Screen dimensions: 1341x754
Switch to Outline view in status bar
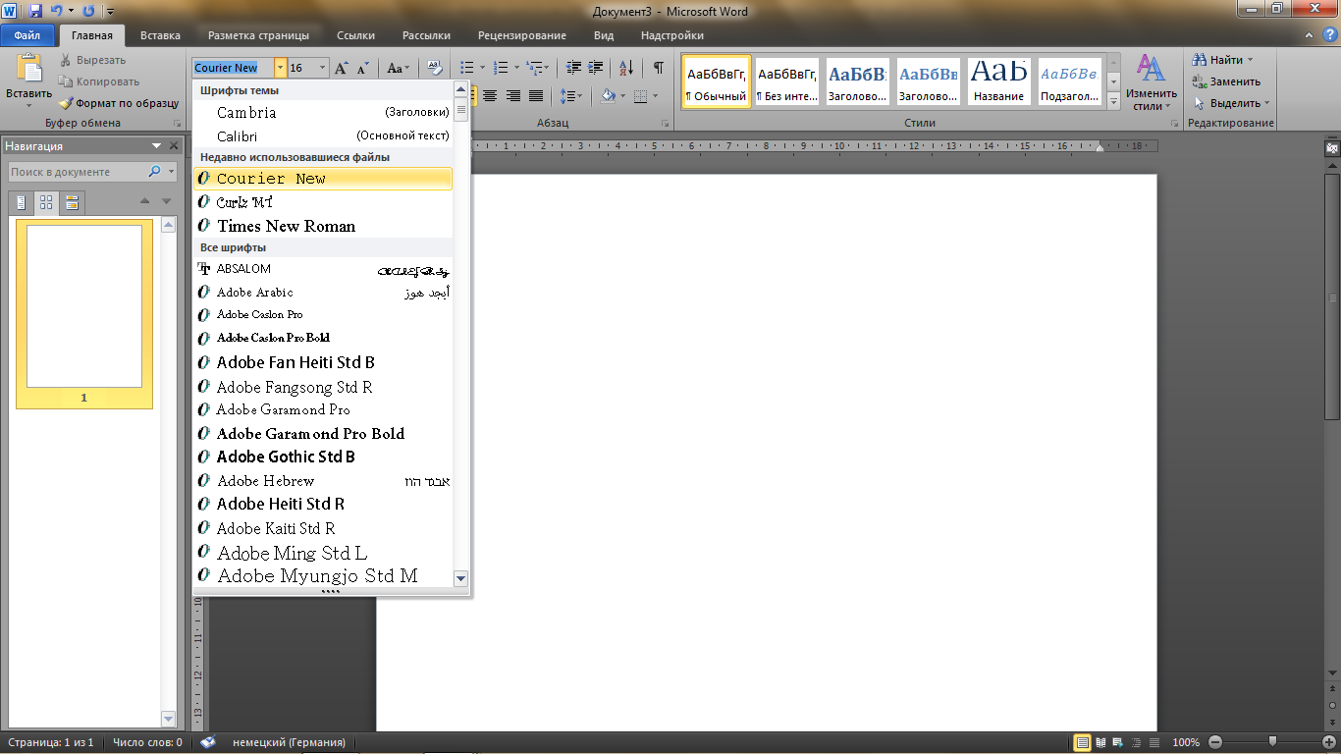1137,742
